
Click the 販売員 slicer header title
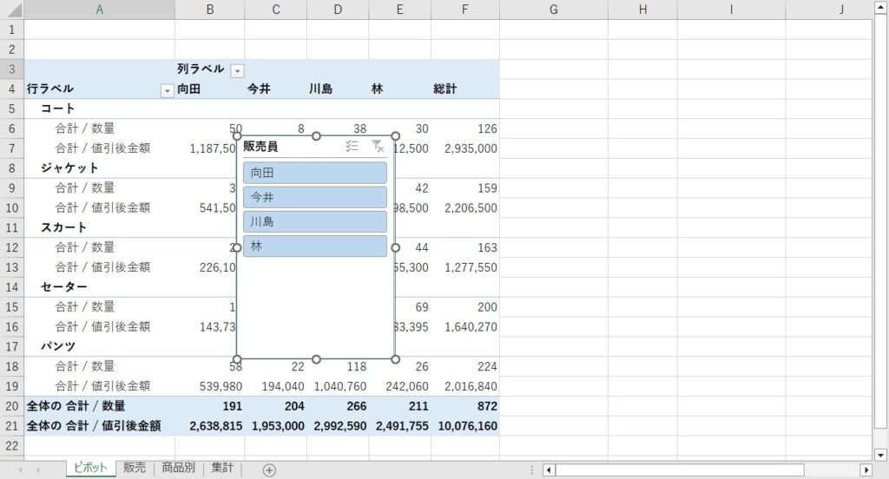coord(261,148)
